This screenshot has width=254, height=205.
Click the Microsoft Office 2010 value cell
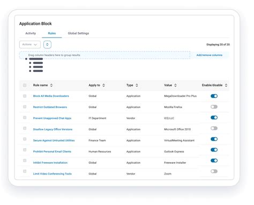(177, 129)
